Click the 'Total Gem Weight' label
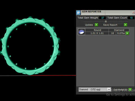This screenshot has width=135, height=101. click(x=88, y=18)
